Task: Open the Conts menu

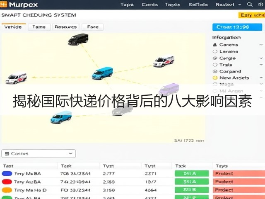Action: tap(149, 5)
